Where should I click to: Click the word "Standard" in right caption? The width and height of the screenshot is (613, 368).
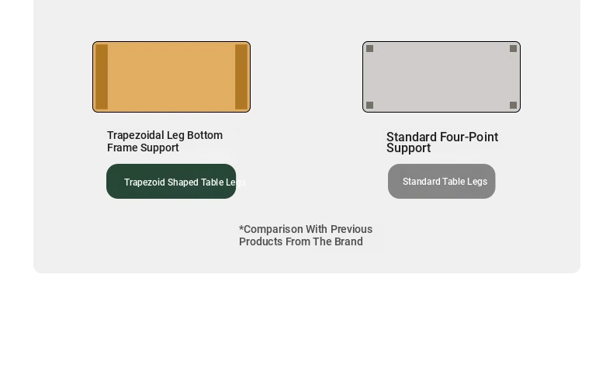[411, 137]
